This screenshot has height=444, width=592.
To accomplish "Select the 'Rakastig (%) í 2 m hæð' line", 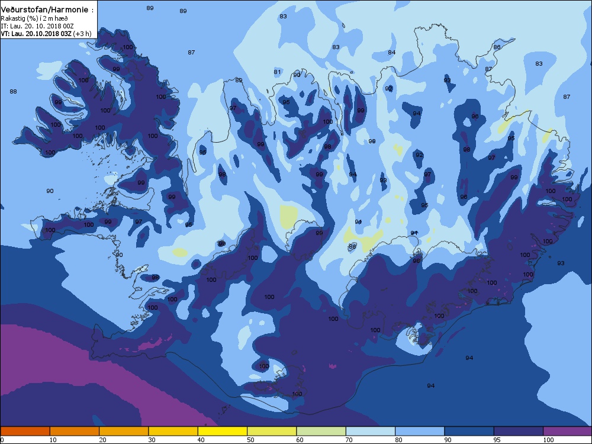I will click(34, 18).
